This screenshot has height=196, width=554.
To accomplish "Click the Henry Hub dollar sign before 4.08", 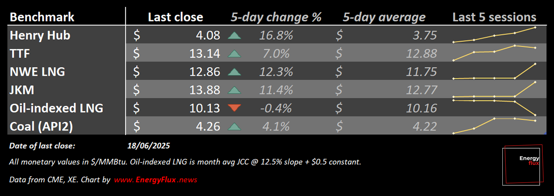I will coord(136,35).
